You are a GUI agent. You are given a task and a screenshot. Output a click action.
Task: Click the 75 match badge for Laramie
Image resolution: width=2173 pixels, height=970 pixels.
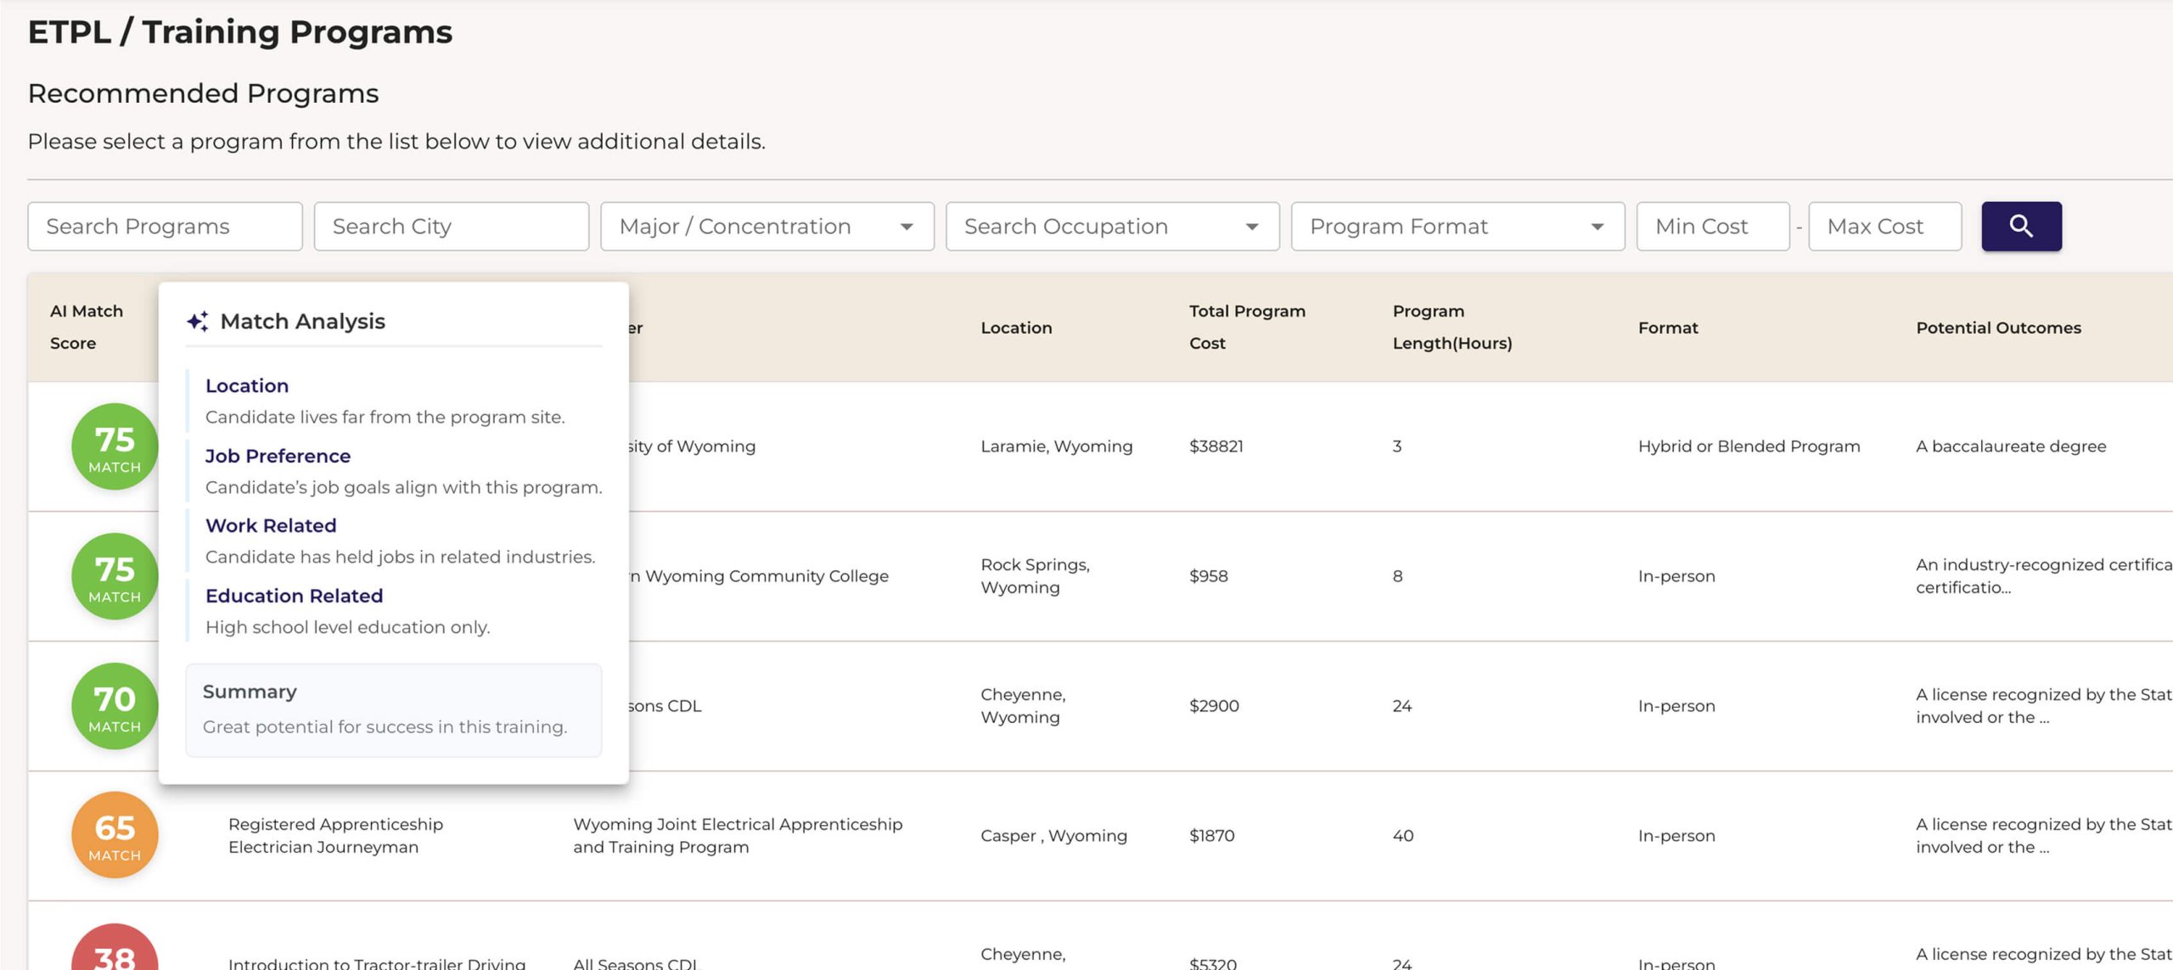point(115,446)
